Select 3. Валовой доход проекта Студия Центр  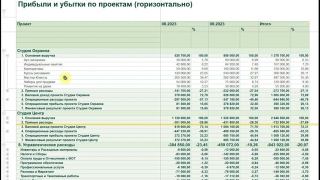point(53,126)
